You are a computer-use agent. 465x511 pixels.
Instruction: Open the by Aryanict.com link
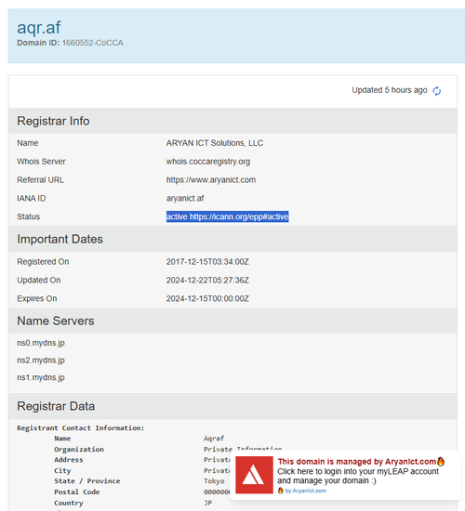tap(306, 491)
